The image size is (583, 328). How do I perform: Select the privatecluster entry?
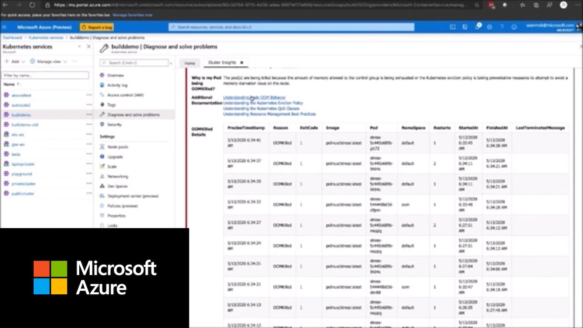pos(24,184)
